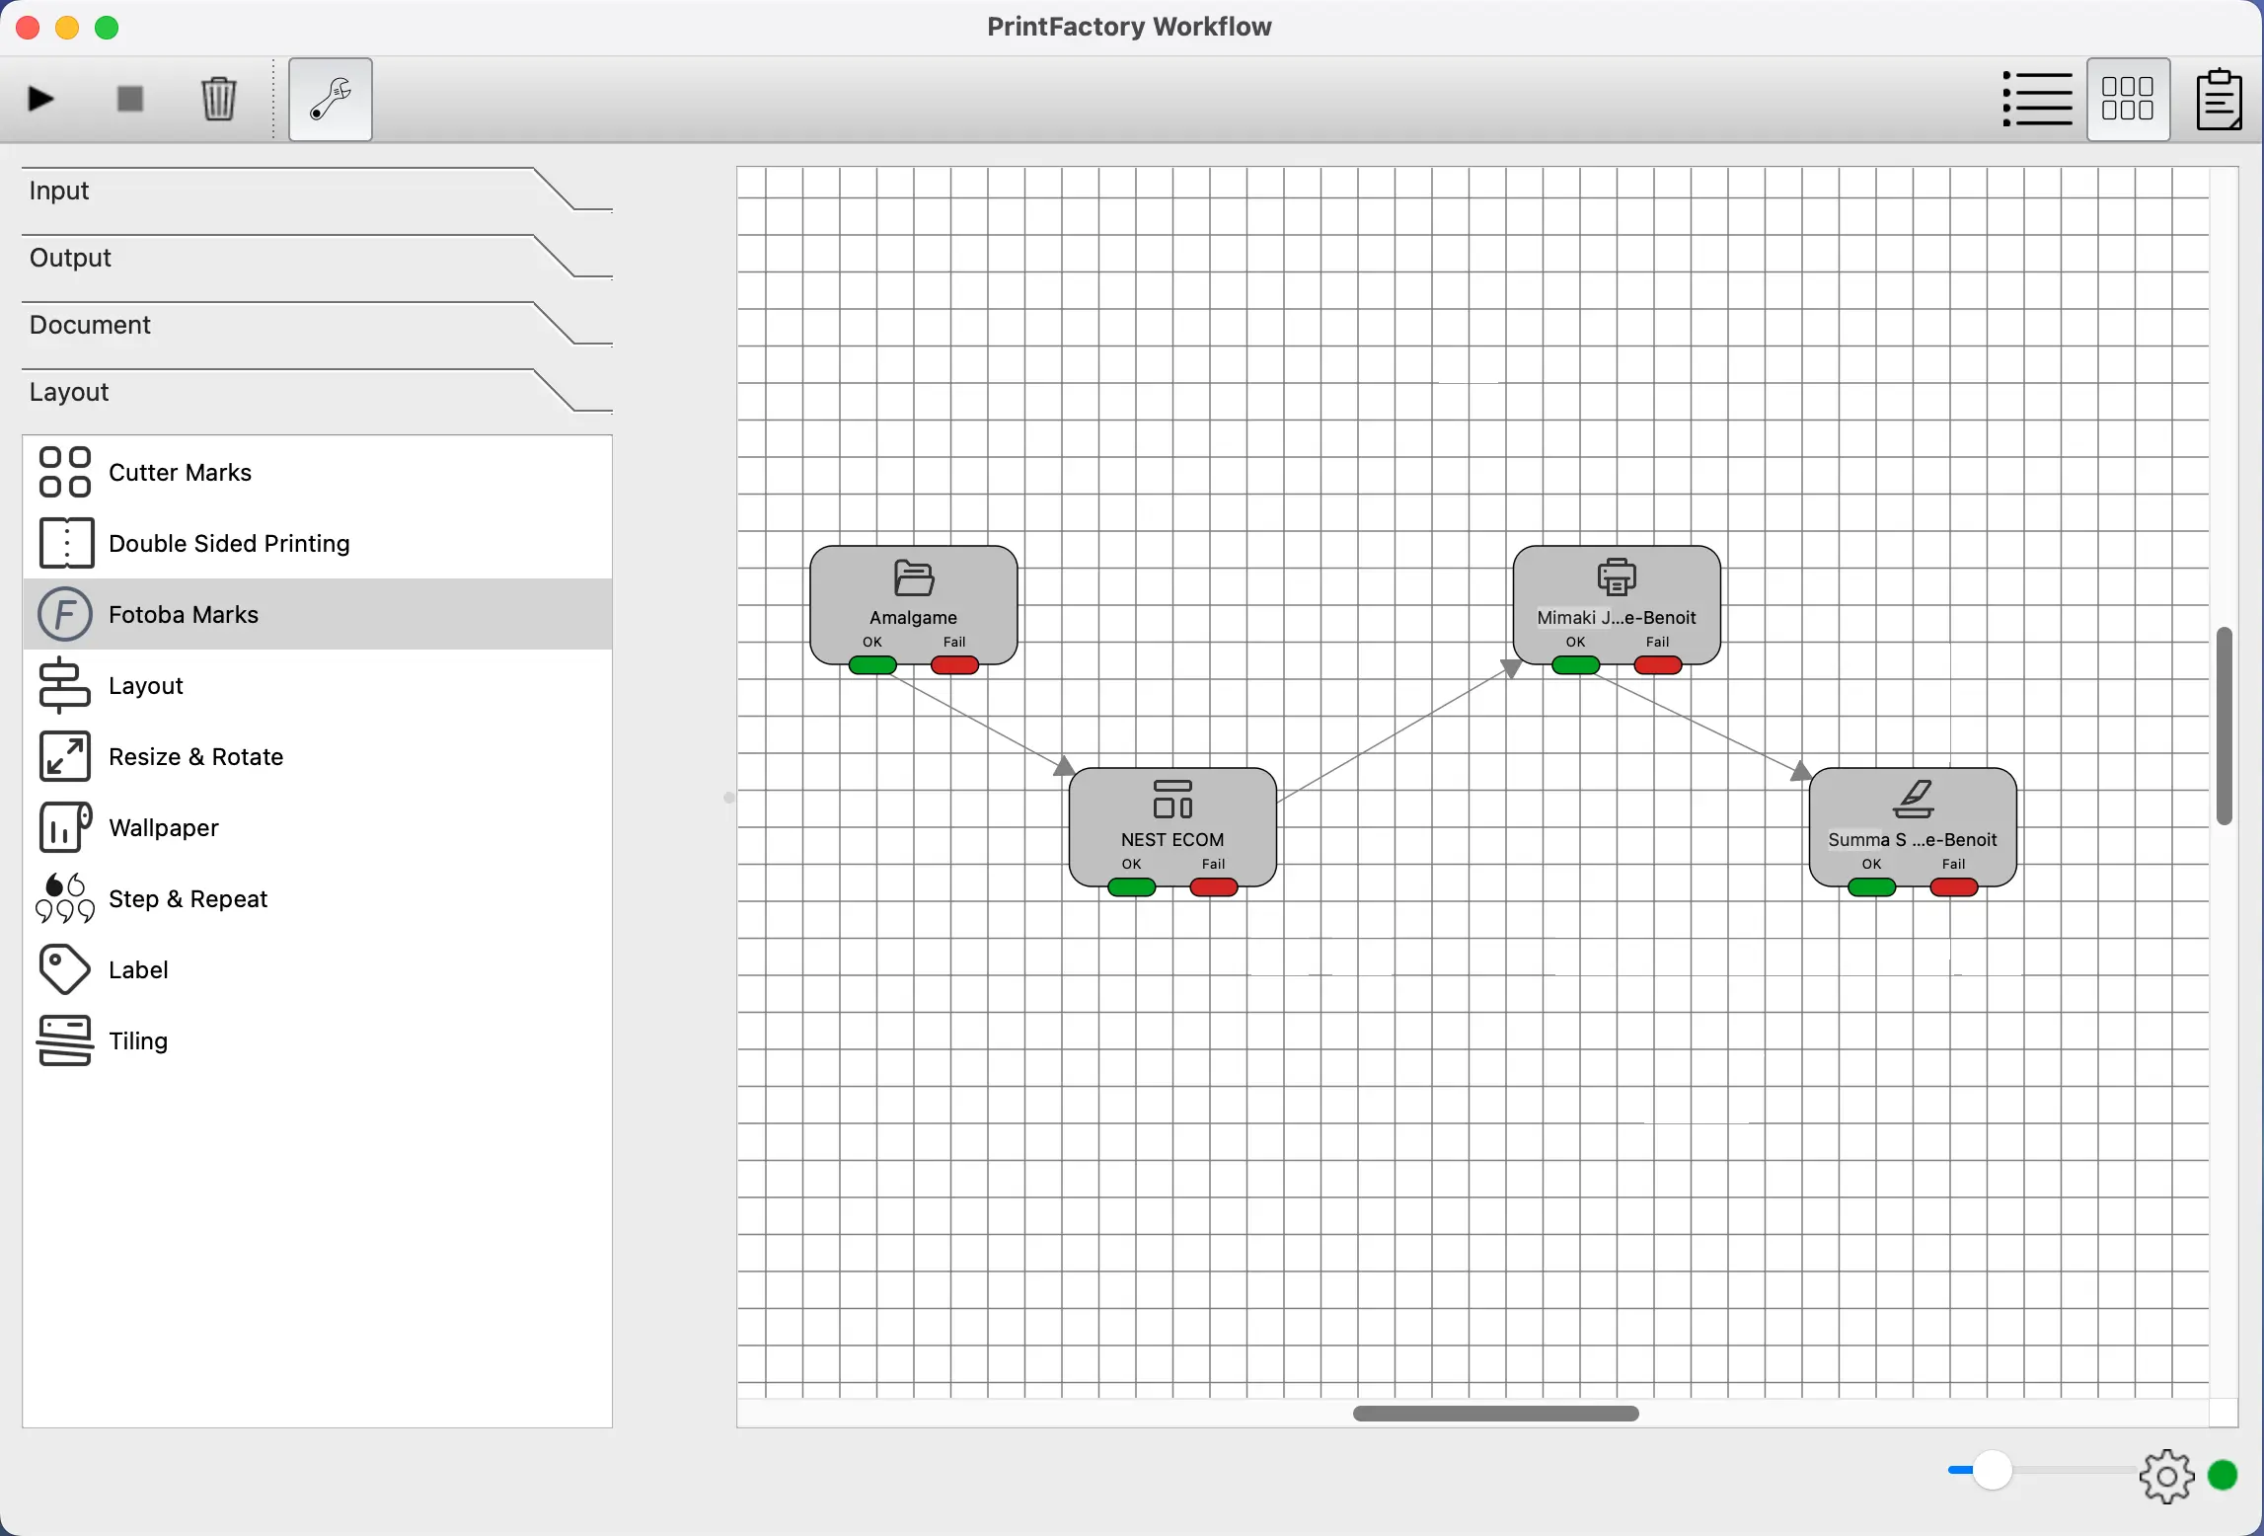Collapse the Layout section header
Viewport: 2264px width, 1536px height.
317,392
